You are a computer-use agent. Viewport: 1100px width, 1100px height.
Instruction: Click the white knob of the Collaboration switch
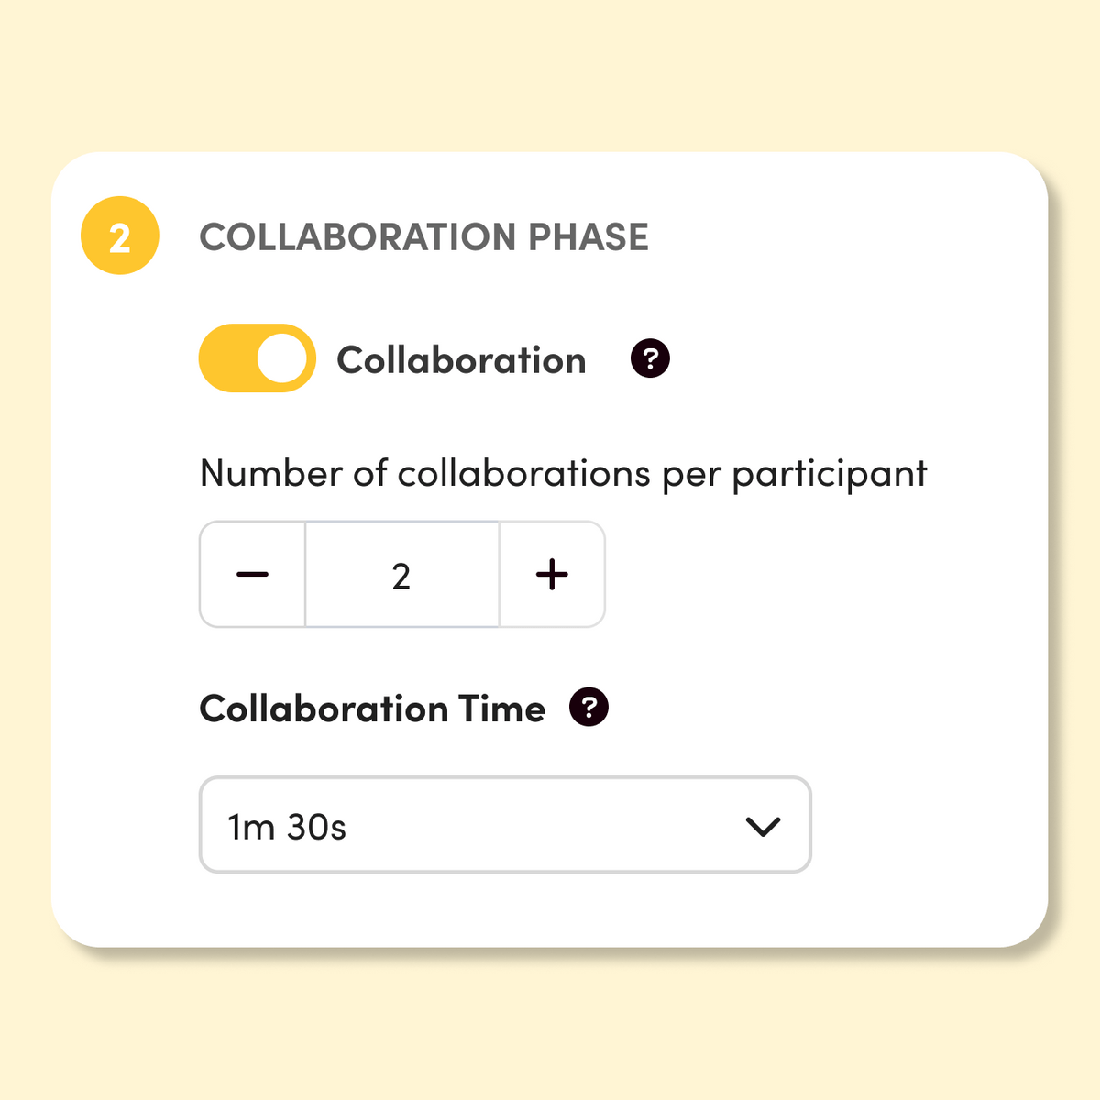click(x=281, y=358)
